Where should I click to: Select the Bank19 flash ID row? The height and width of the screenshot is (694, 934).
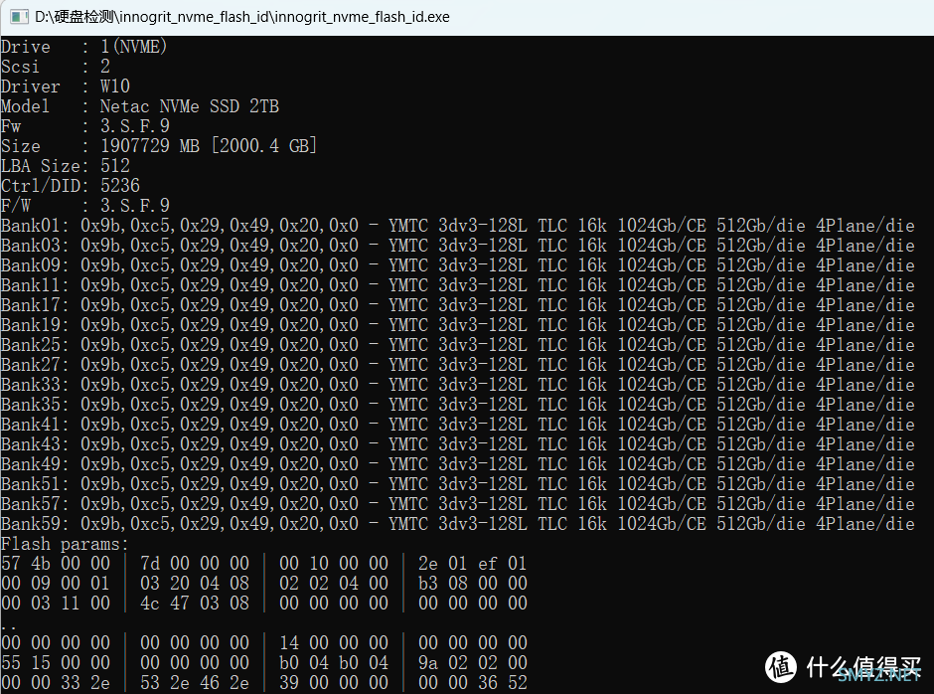[x=457, y=324]
